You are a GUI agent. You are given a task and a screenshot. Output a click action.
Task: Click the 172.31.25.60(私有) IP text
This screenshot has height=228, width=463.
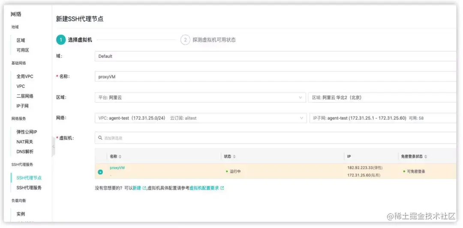pos(364,175)
